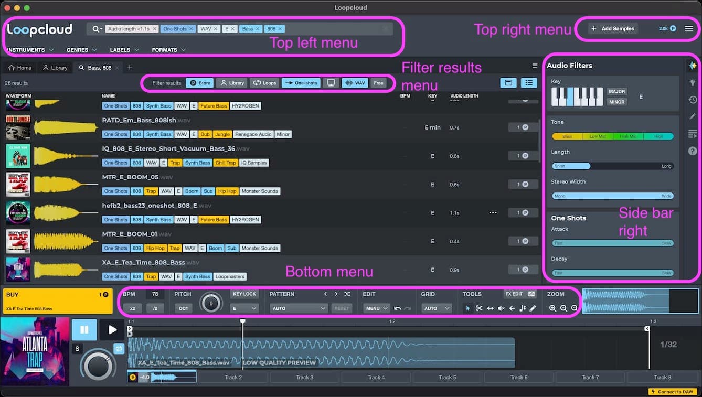Open the help question mark icon
Screen dimensions: 702x397
click(693, 151)
